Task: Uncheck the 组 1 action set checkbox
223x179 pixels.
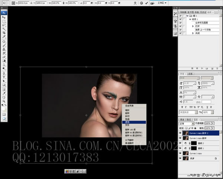Action: tap(180, 16)
